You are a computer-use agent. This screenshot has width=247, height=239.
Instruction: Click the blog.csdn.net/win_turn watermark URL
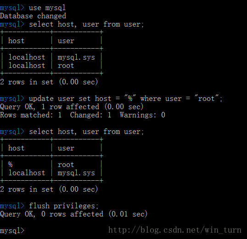coord(175,230)
